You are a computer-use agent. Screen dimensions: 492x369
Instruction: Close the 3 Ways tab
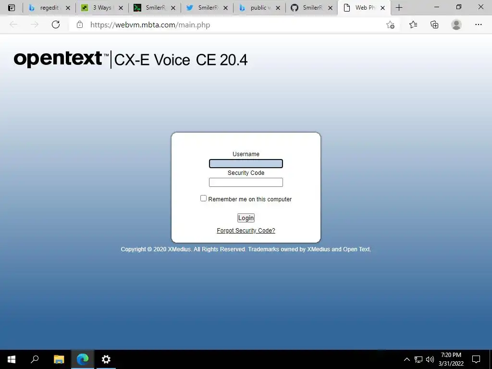[121, 8]
